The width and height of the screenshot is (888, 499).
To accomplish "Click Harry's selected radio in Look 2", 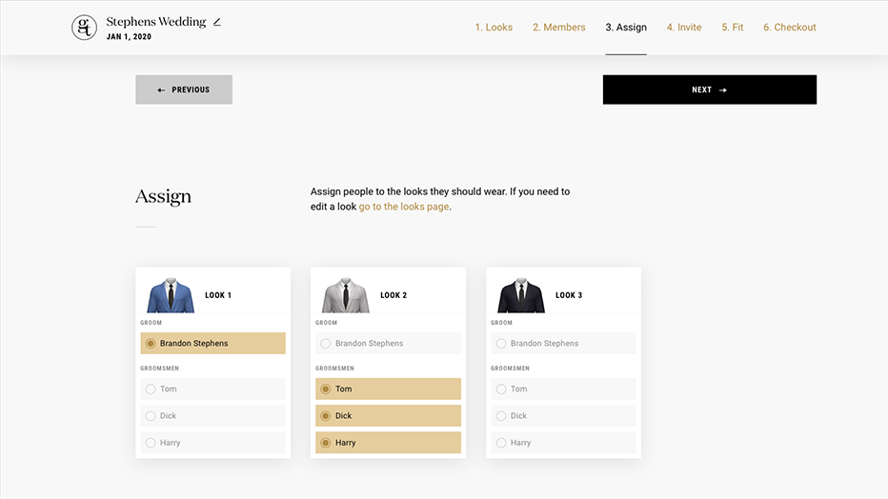I will click(326, 443).
